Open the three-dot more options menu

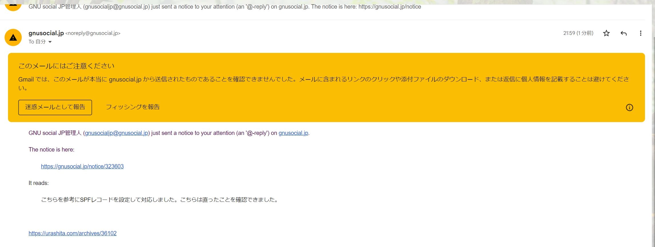coord(640,33)
